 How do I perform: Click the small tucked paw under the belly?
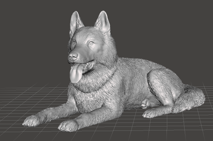point(146,104)
